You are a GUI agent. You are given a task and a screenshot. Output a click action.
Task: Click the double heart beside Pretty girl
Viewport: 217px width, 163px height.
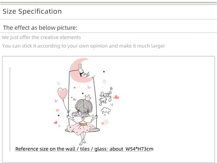click(116, 97)
